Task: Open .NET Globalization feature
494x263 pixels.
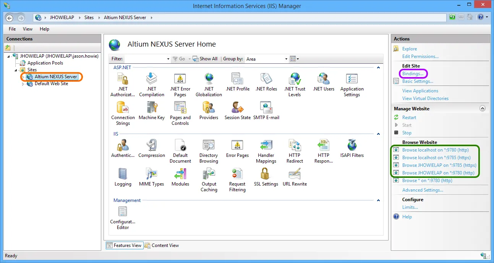Action: click(x=209, y=85)
